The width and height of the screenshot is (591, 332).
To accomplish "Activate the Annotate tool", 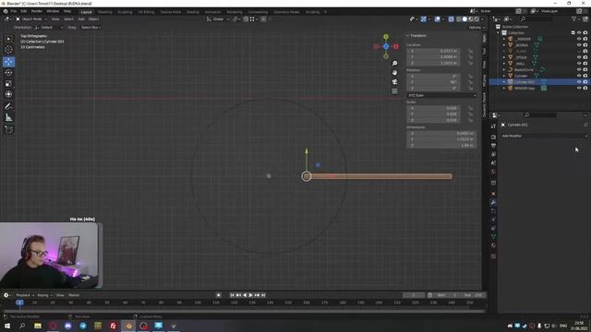I will click(x=8, y=107).
